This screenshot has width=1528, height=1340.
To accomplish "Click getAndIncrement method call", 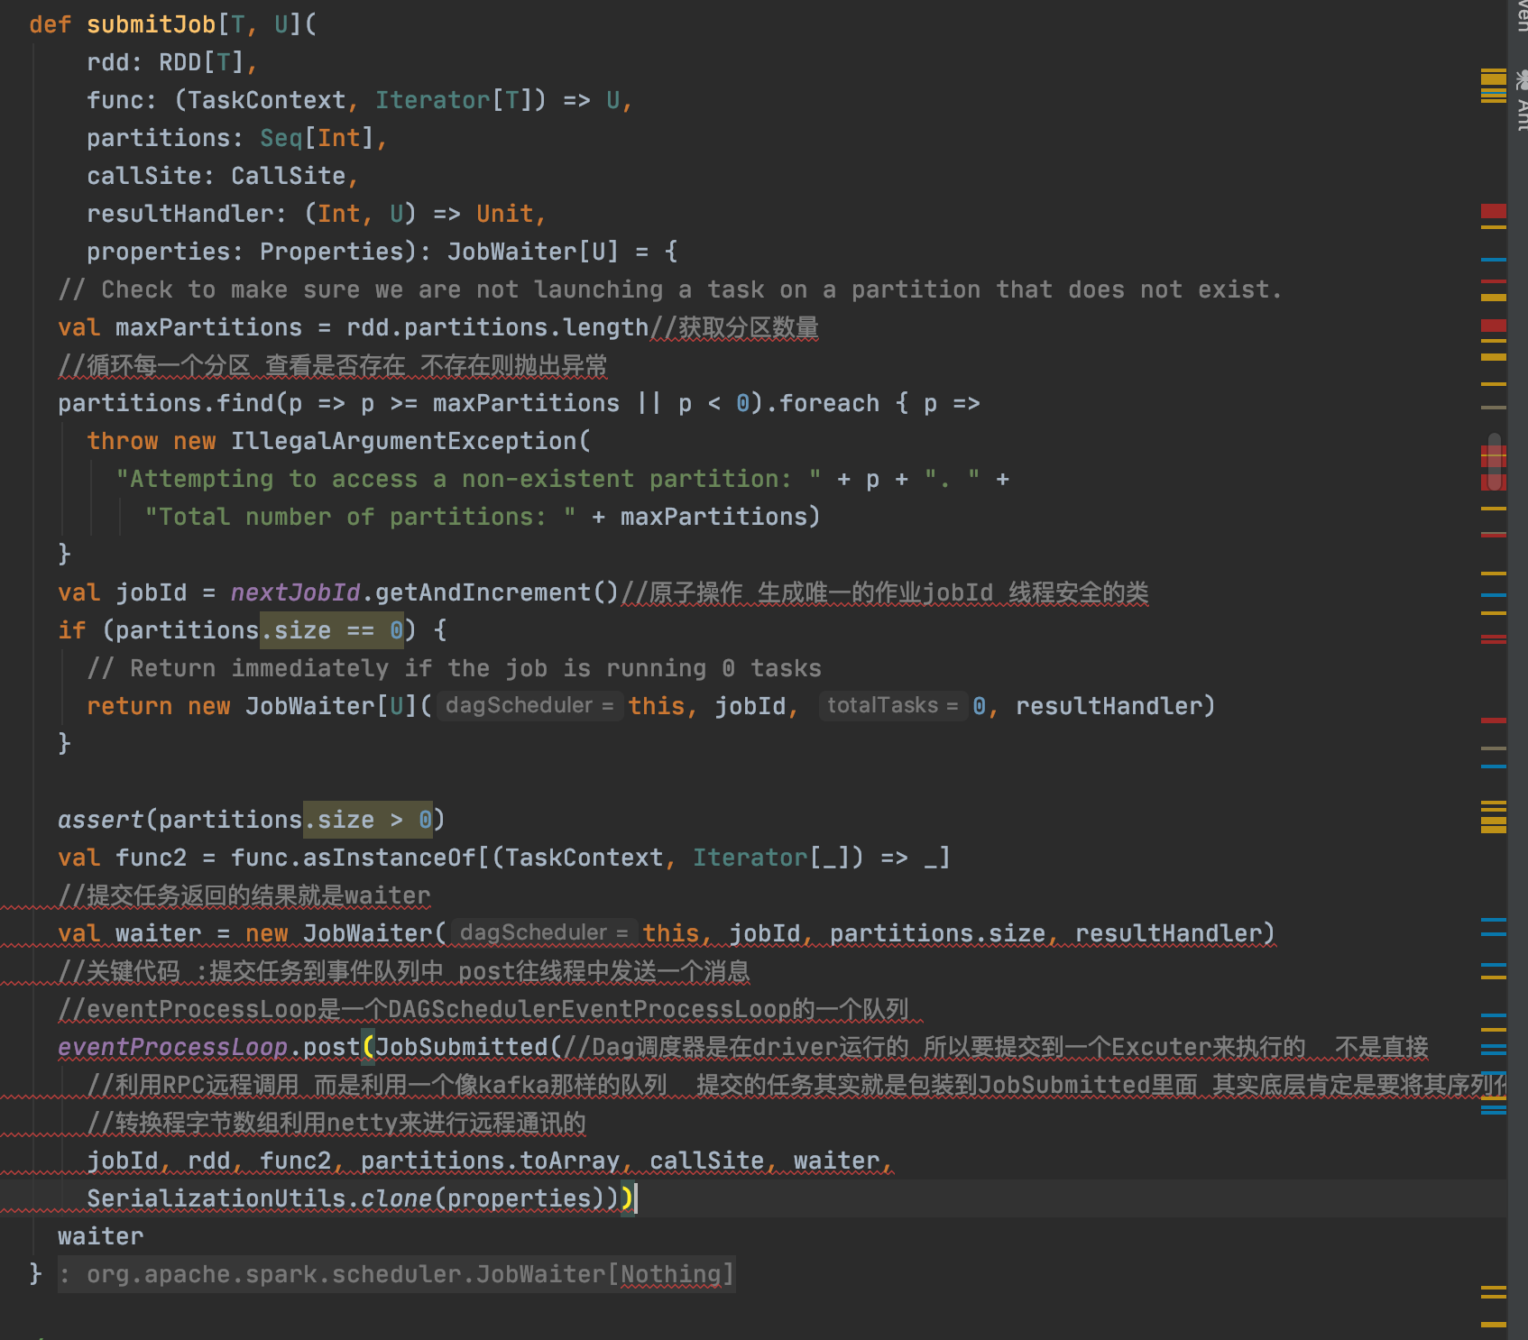I will [x=483, y=592].
